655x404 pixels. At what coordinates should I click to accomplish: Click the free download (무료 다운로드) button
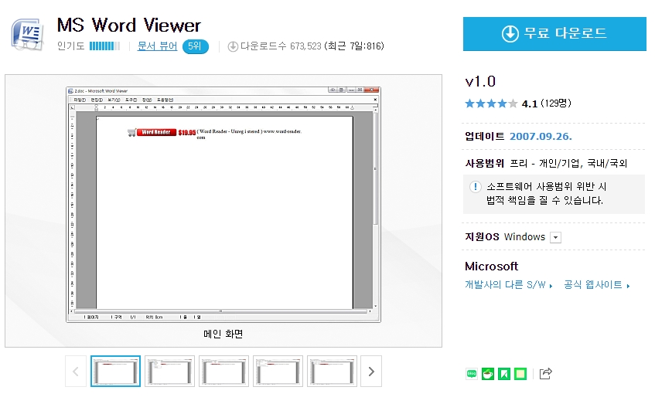[554, 34]
